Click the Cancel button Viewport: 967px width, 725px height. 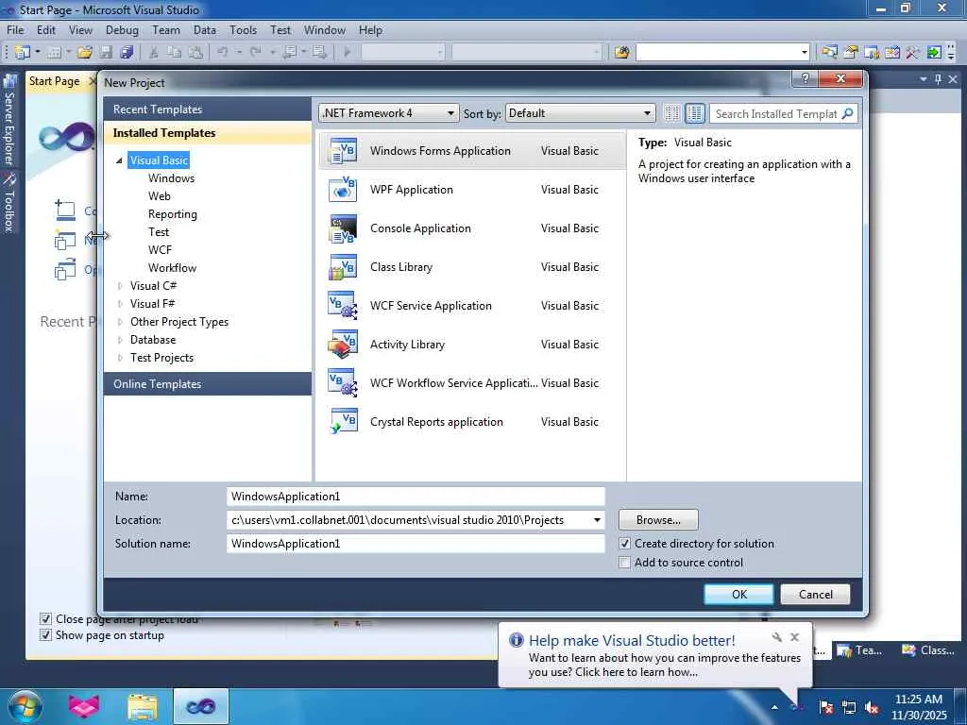(815, 595)
